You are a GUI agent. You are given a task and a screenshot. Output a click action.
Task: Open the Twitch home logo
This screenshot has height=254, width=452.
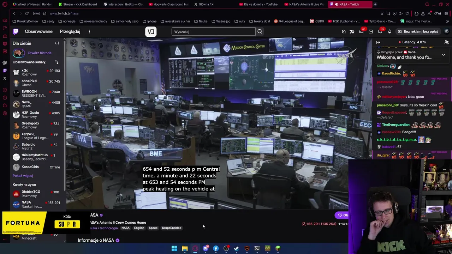click(16, 31)
